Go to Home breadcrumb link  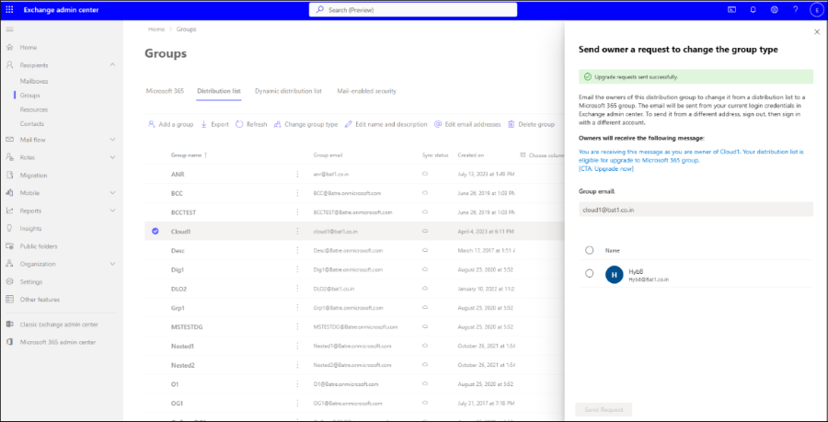click(156, 29)
